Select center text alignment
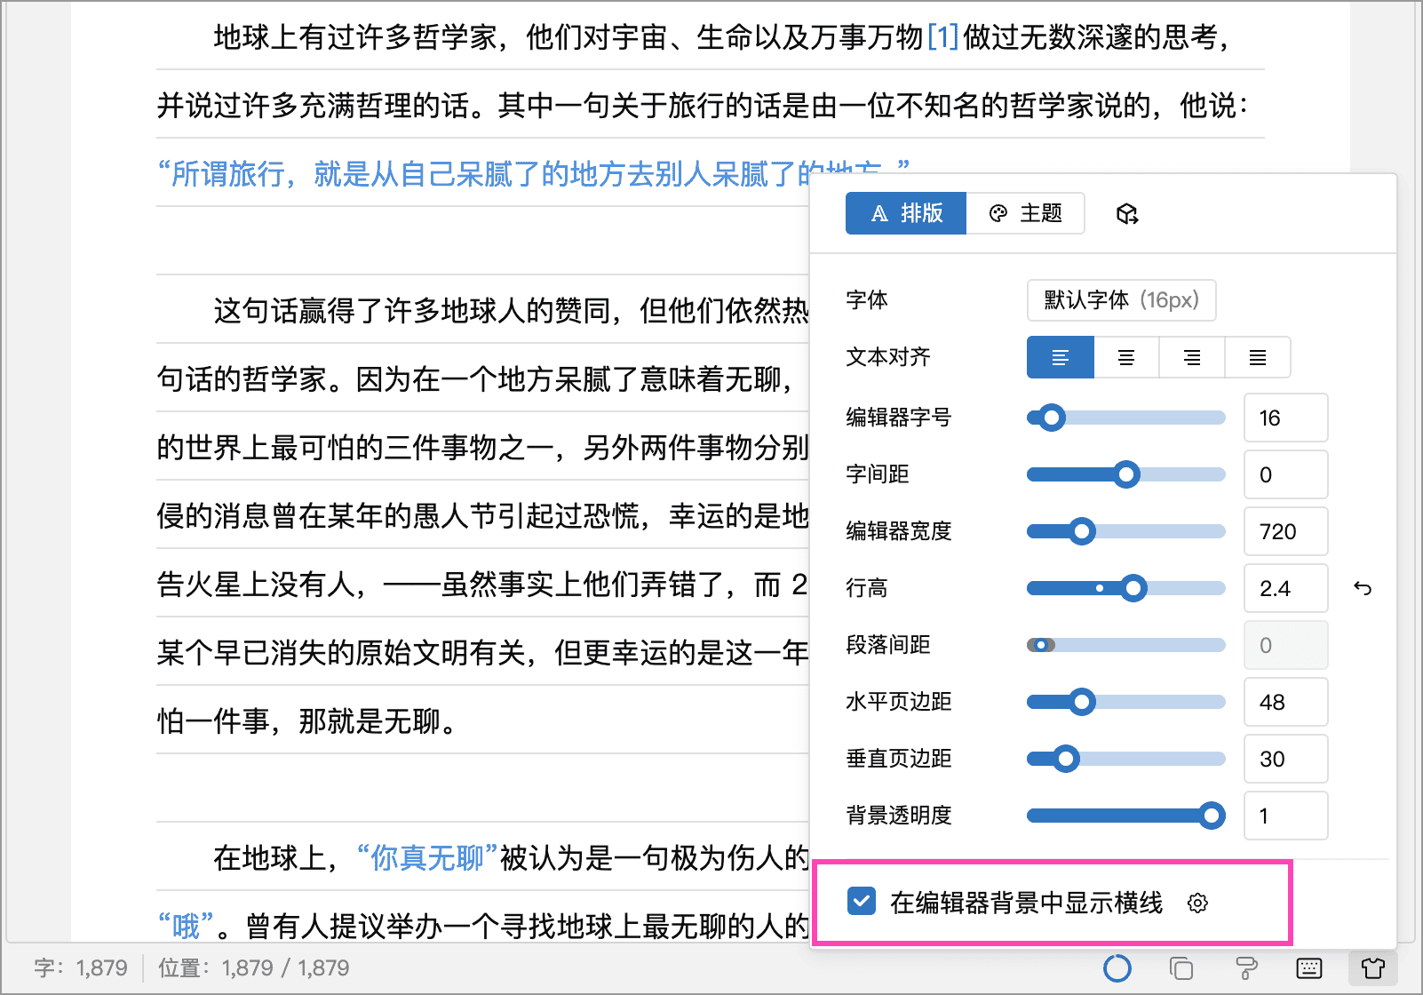 tap(1126, 357)
